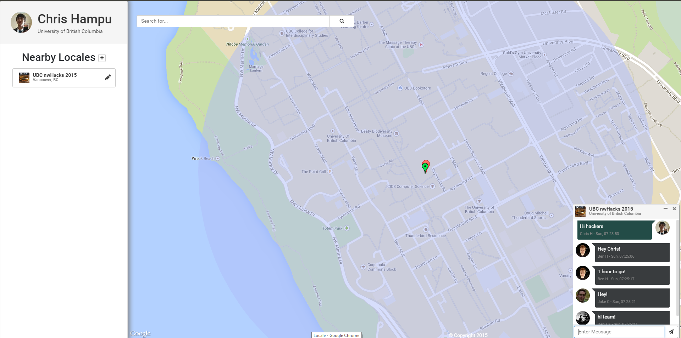
Task: Click Chris Hampu profile avatar
Action: tap(21, 22)
